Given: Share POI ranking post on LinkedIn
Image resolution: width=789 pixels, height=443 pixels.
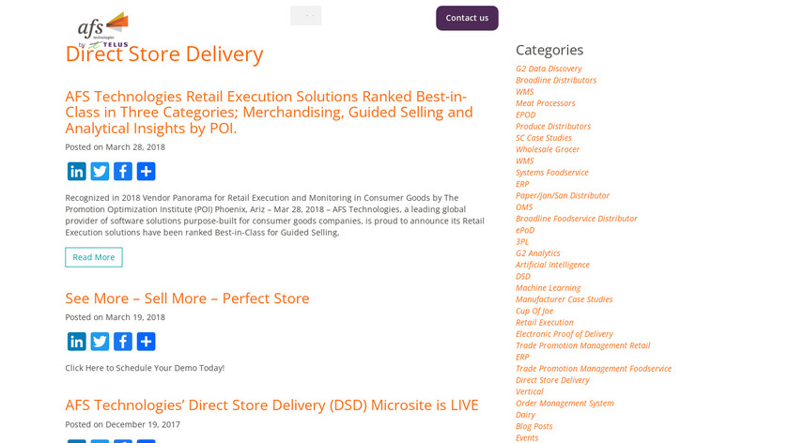Looking at the screenshot, I should tap(76, 172).
